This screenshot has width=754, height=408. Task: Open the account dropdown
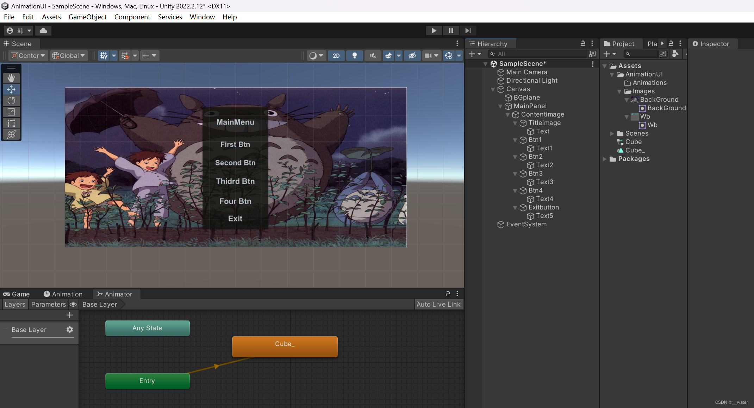tap(19, 31)
